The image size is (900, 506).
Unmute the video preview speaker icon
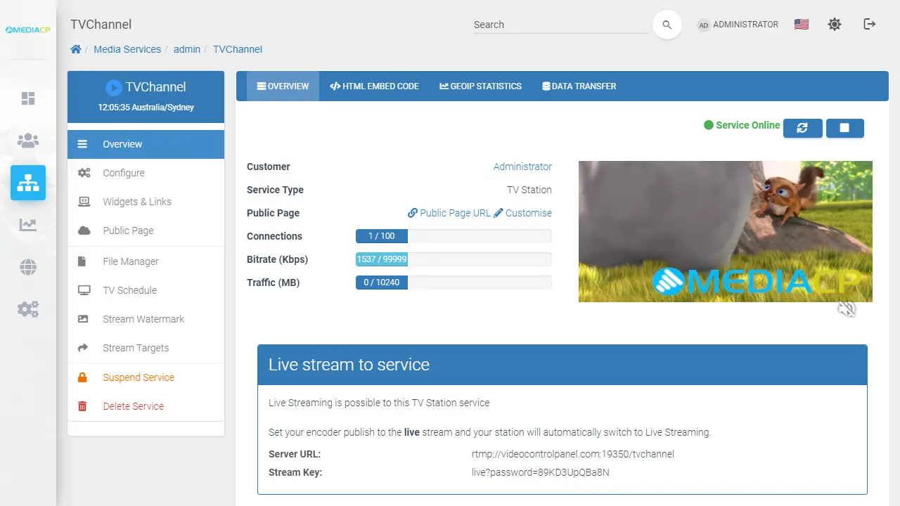pos(847,309)
